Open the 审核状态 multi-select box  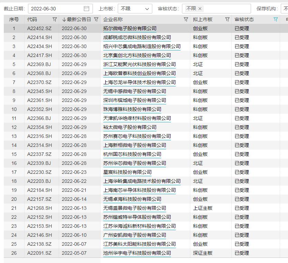[217, 9]
